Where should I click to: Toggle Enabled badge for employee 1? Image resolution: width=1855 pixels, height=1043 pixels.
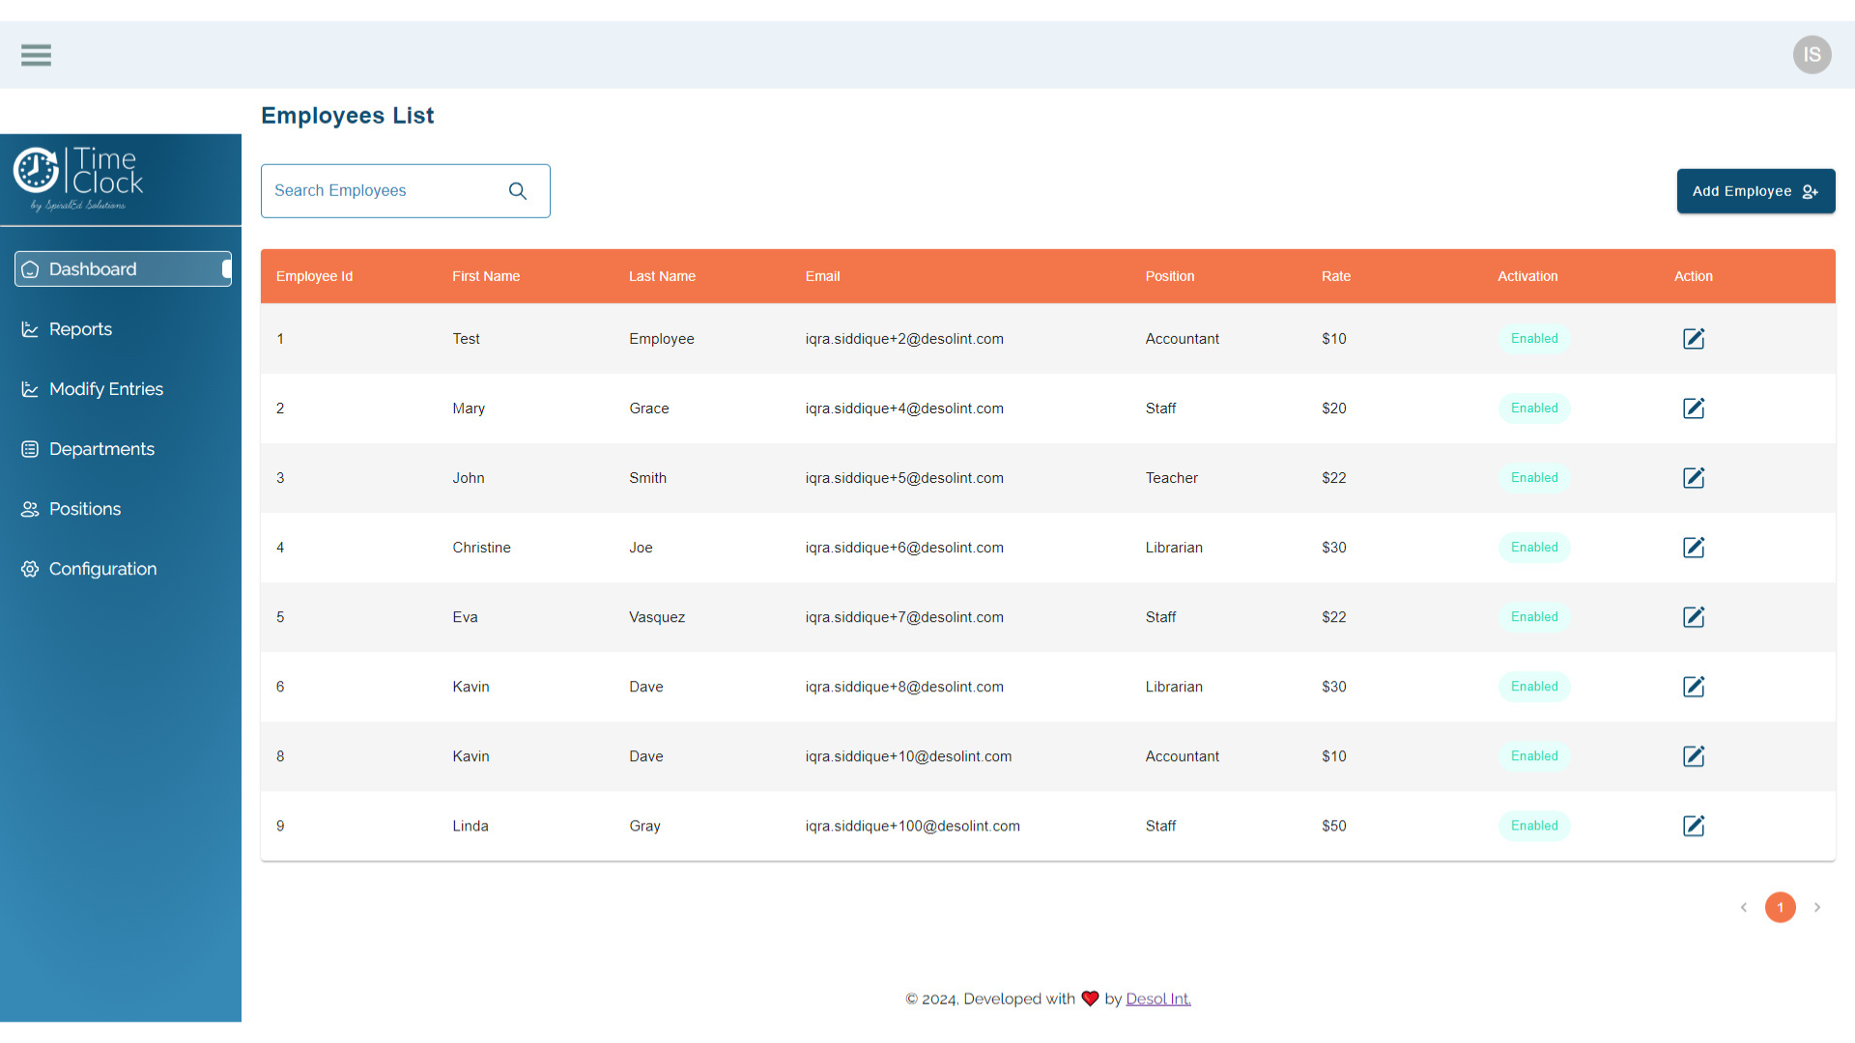pos(1534,339)
